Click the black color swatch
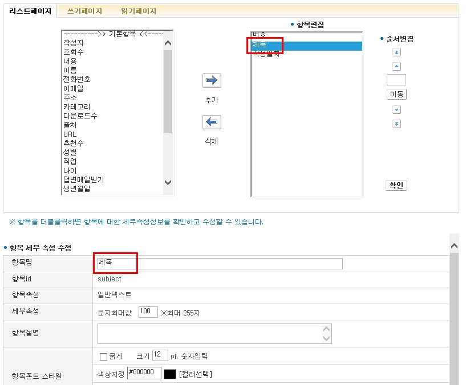 coord(170,374)
